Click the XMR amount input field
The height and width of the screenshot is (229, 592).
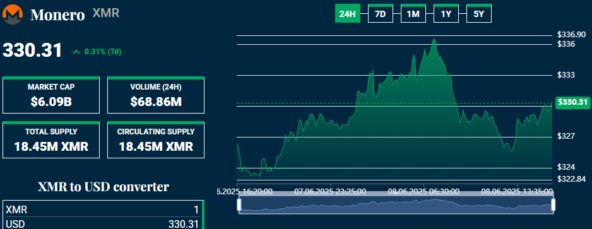[102, 210]
